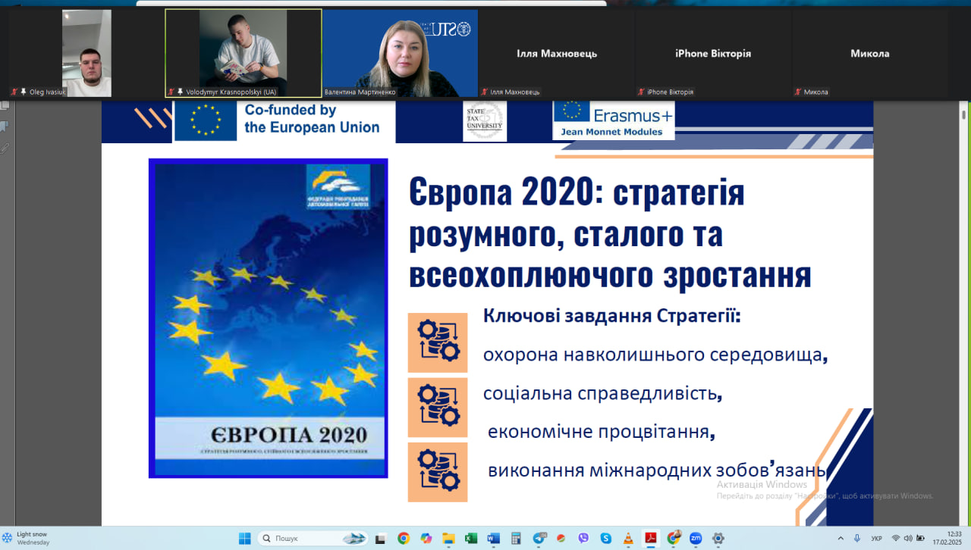Click the text "Co-funded by the European Union"
Image resolution: width=971 pixels, height=550 pixels.
coord(312,119)
